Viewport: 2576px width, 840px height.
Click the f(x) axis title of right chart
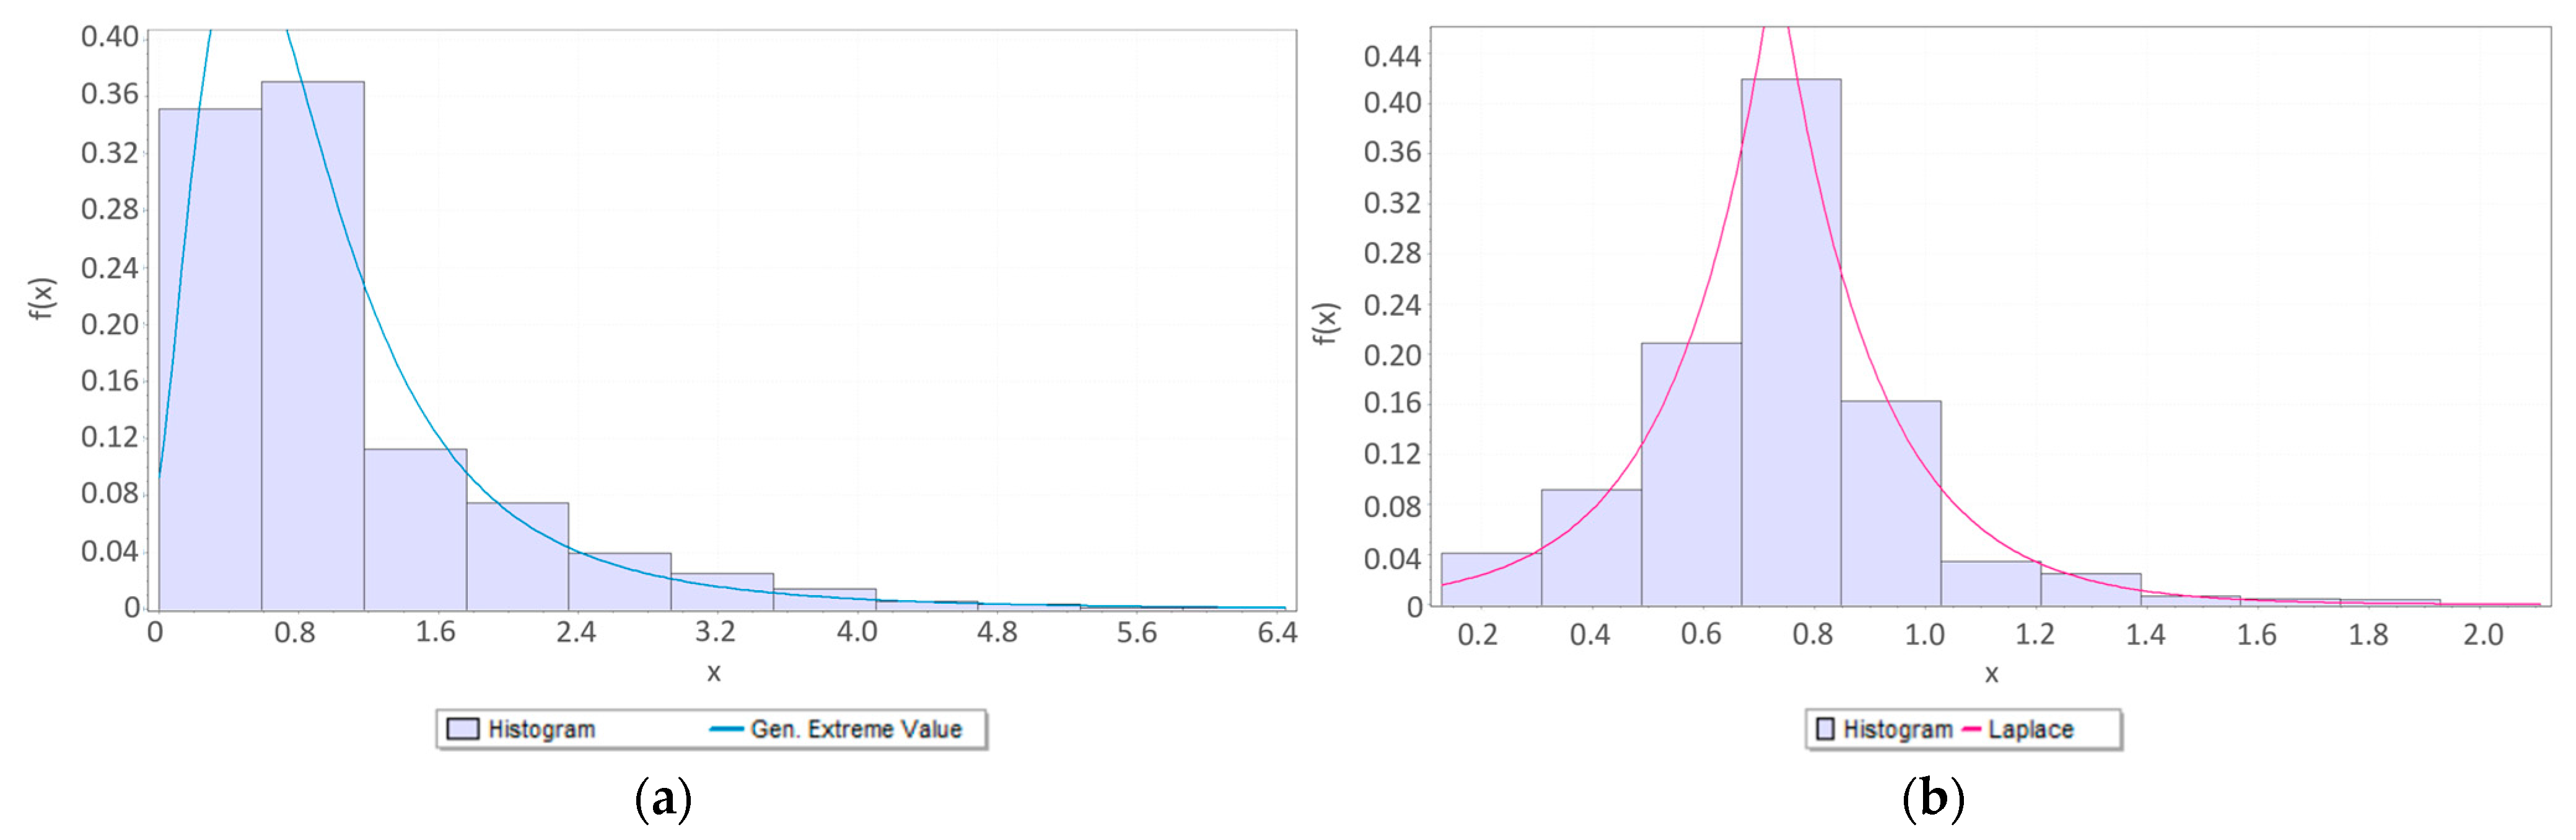click(x=1324, y=322)
